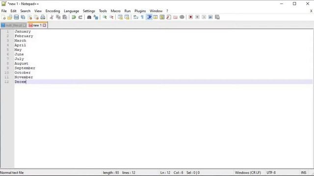The width and height of the screenshot is (314, 176).
Task: Switch to the 'new 1' tab
Action: click(x=37, y=25)
